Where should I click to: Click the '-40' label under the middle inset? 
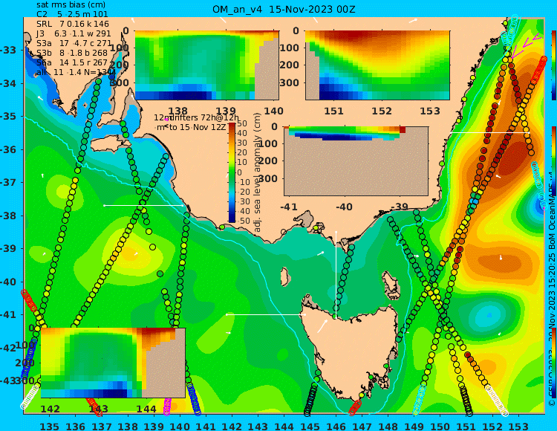344,207
